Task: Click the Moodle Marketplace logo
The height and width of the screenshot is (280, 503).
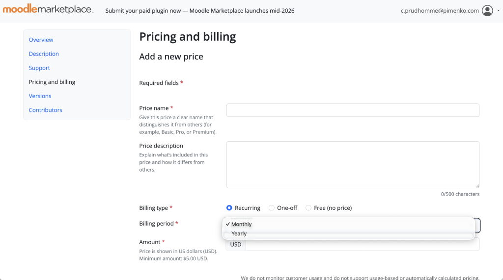Action: (x=48, y=9)
